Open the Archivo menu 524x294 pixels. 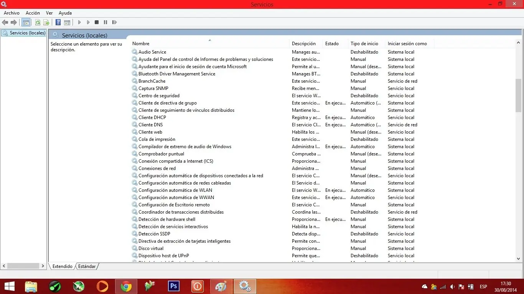click(12, 13)
